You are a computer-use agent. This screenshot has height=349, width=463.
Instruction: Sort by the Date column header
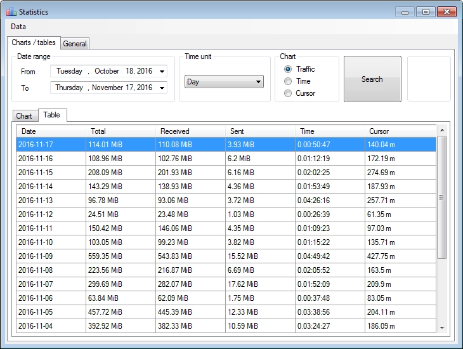(51, 131)
